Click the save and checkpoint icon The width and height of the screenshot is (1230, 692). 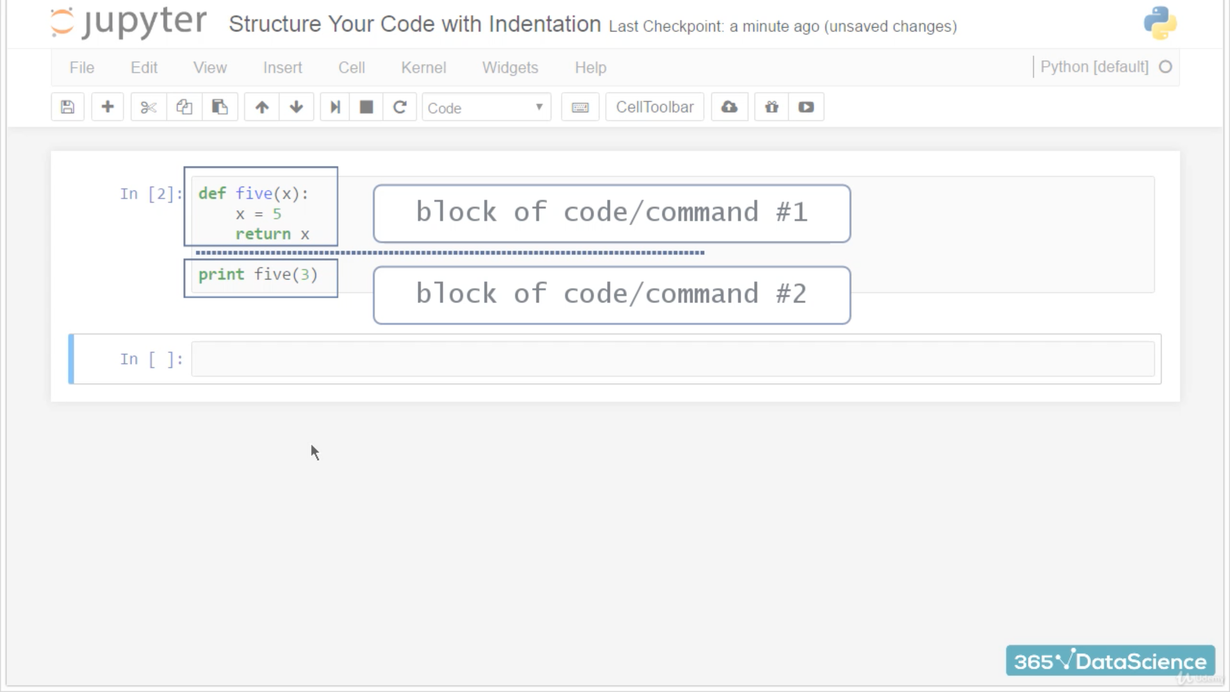tap(67, 107)
